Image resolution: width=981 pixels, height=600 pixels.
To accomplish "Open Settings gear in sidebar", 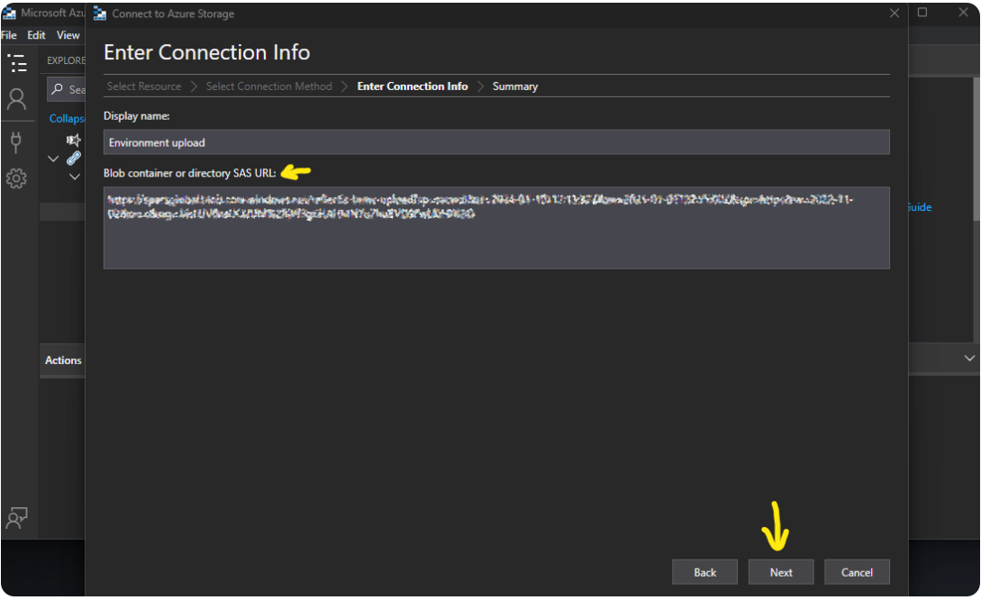I will pyautogui.click(x=16, y=178).
